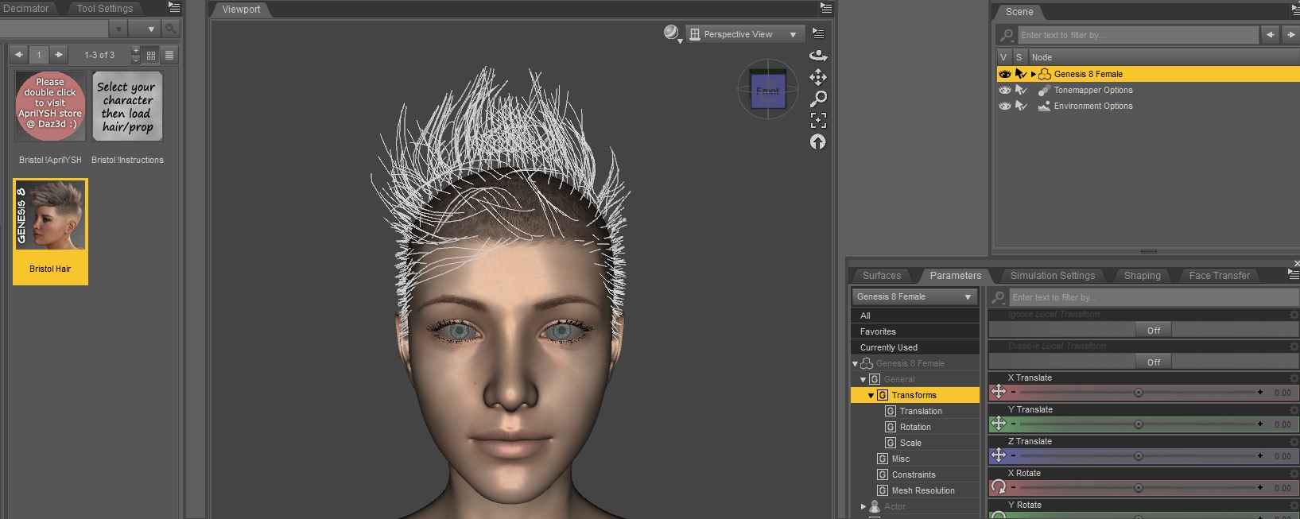
Task: Click the reset view arrow icon
Action: click(818, 141)
